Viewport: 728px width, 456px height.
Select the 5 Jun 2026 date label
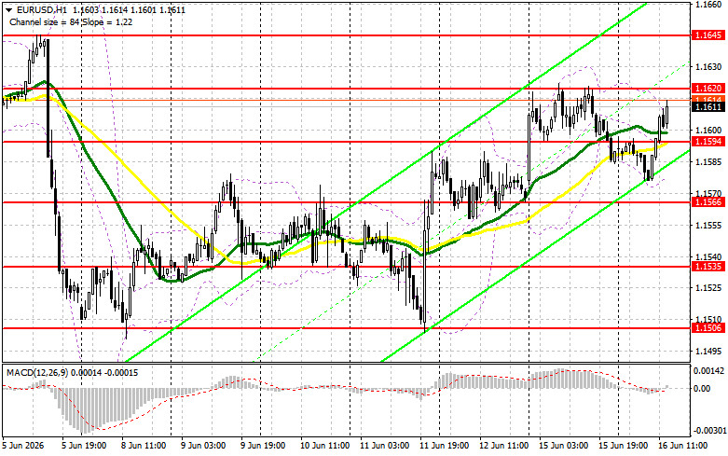[23, 446]
